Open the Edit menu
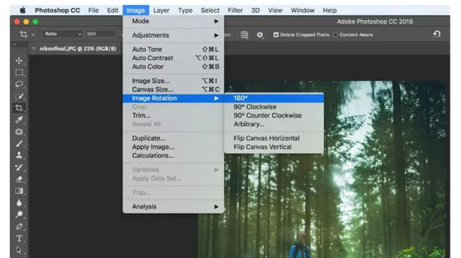Screen dimensions: 461x258 (x=112, y=10)
